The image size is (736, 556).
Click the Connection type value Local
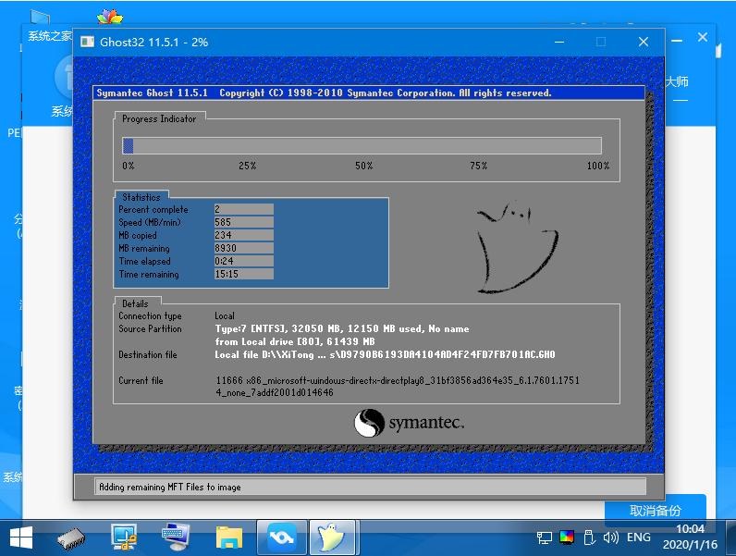point(225,316)
